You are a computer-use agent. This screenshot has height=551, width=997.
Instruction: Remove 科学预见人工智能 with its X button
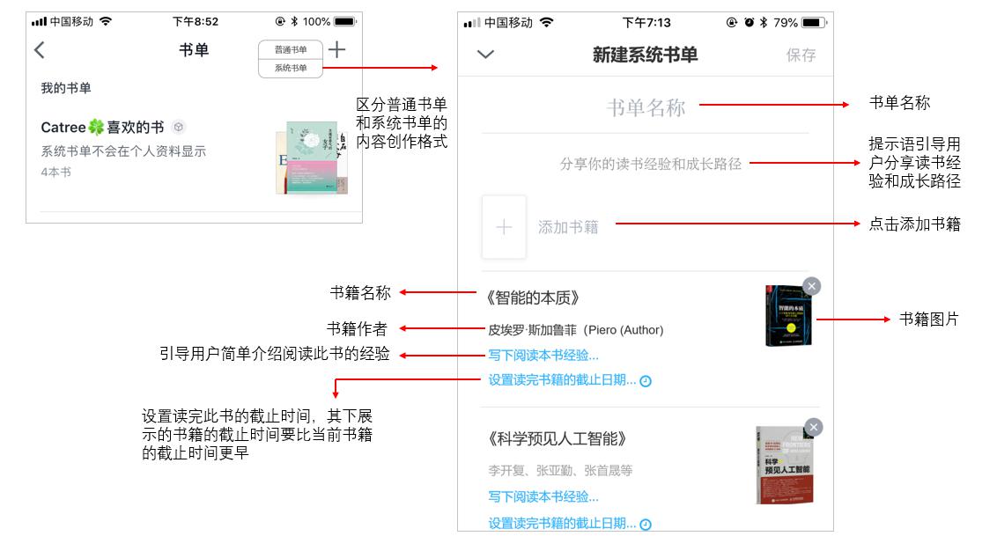[813, 427]
